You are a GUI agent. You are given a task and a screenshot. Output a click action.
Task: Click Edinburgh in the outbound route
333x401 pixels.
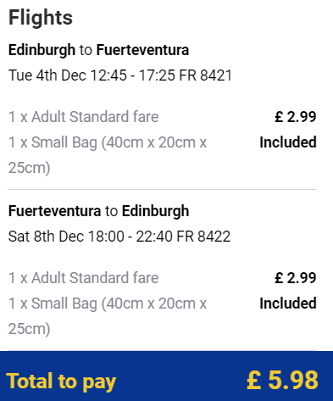point(42,50)
